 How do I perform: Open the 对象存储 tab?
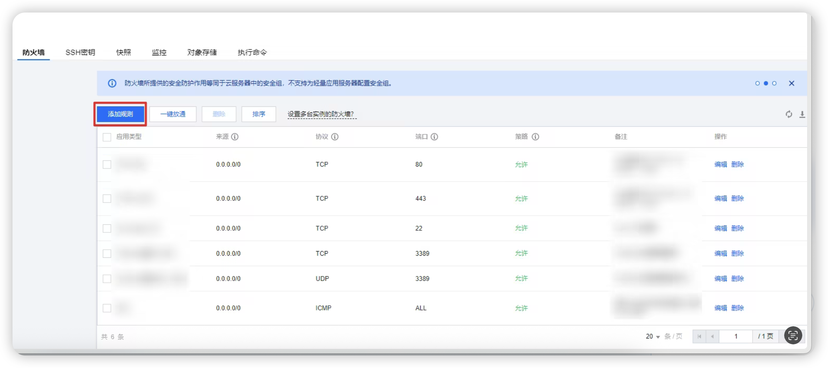click(202, 52)
